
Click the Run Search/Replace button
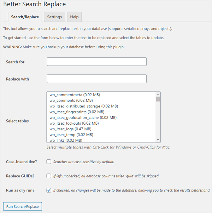pyautogui.click(x=22, y=206)
